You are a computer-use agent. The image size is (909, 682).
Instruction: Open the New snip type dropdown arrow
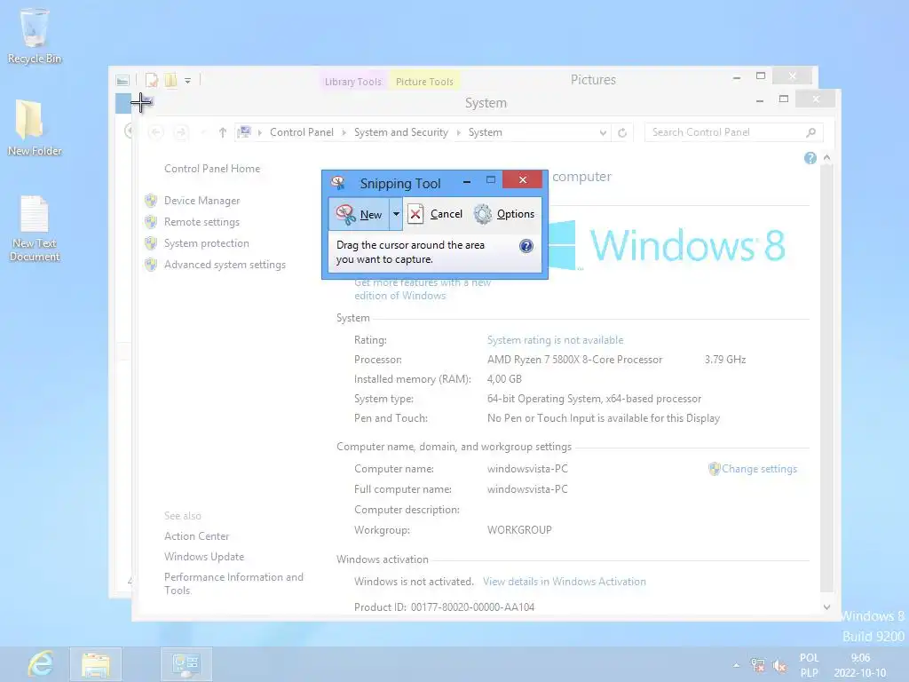tap(396, 214)
